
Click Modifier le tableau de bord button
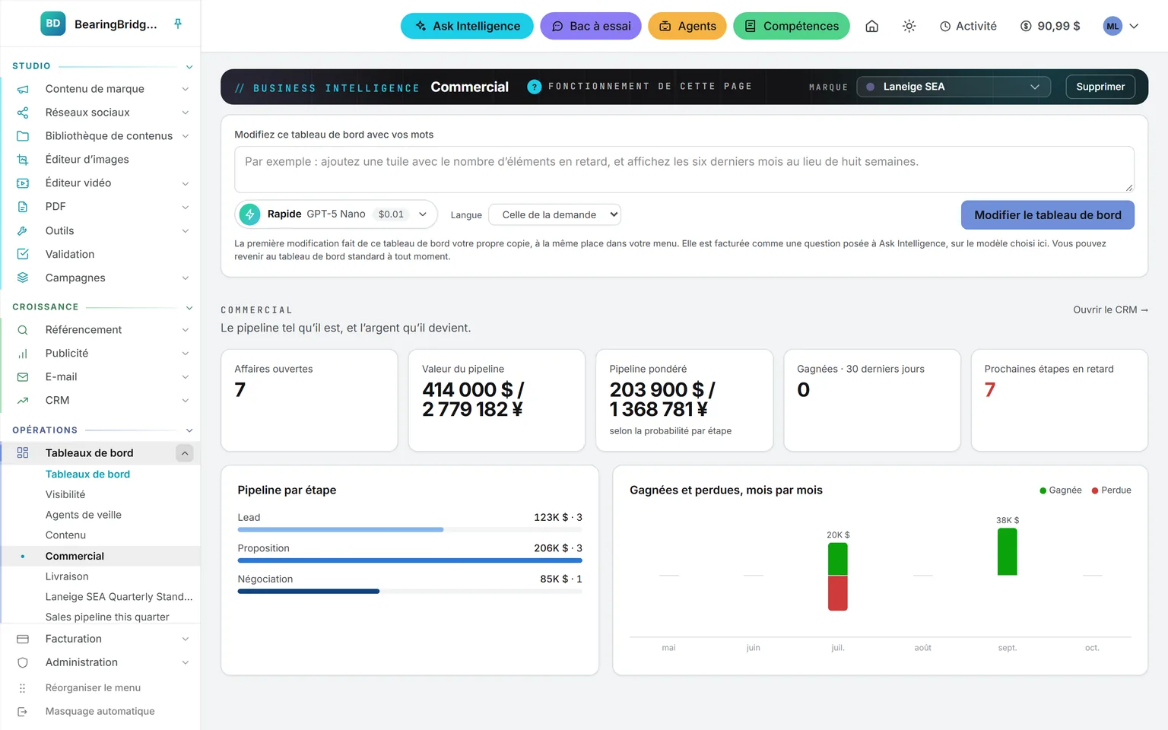pos(1048,215)
